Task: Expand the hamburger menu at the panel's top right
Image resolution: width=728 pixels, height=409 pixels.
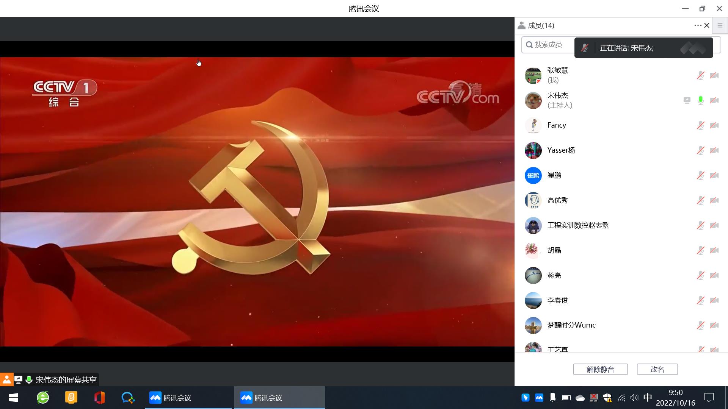Action: (720, 25)
